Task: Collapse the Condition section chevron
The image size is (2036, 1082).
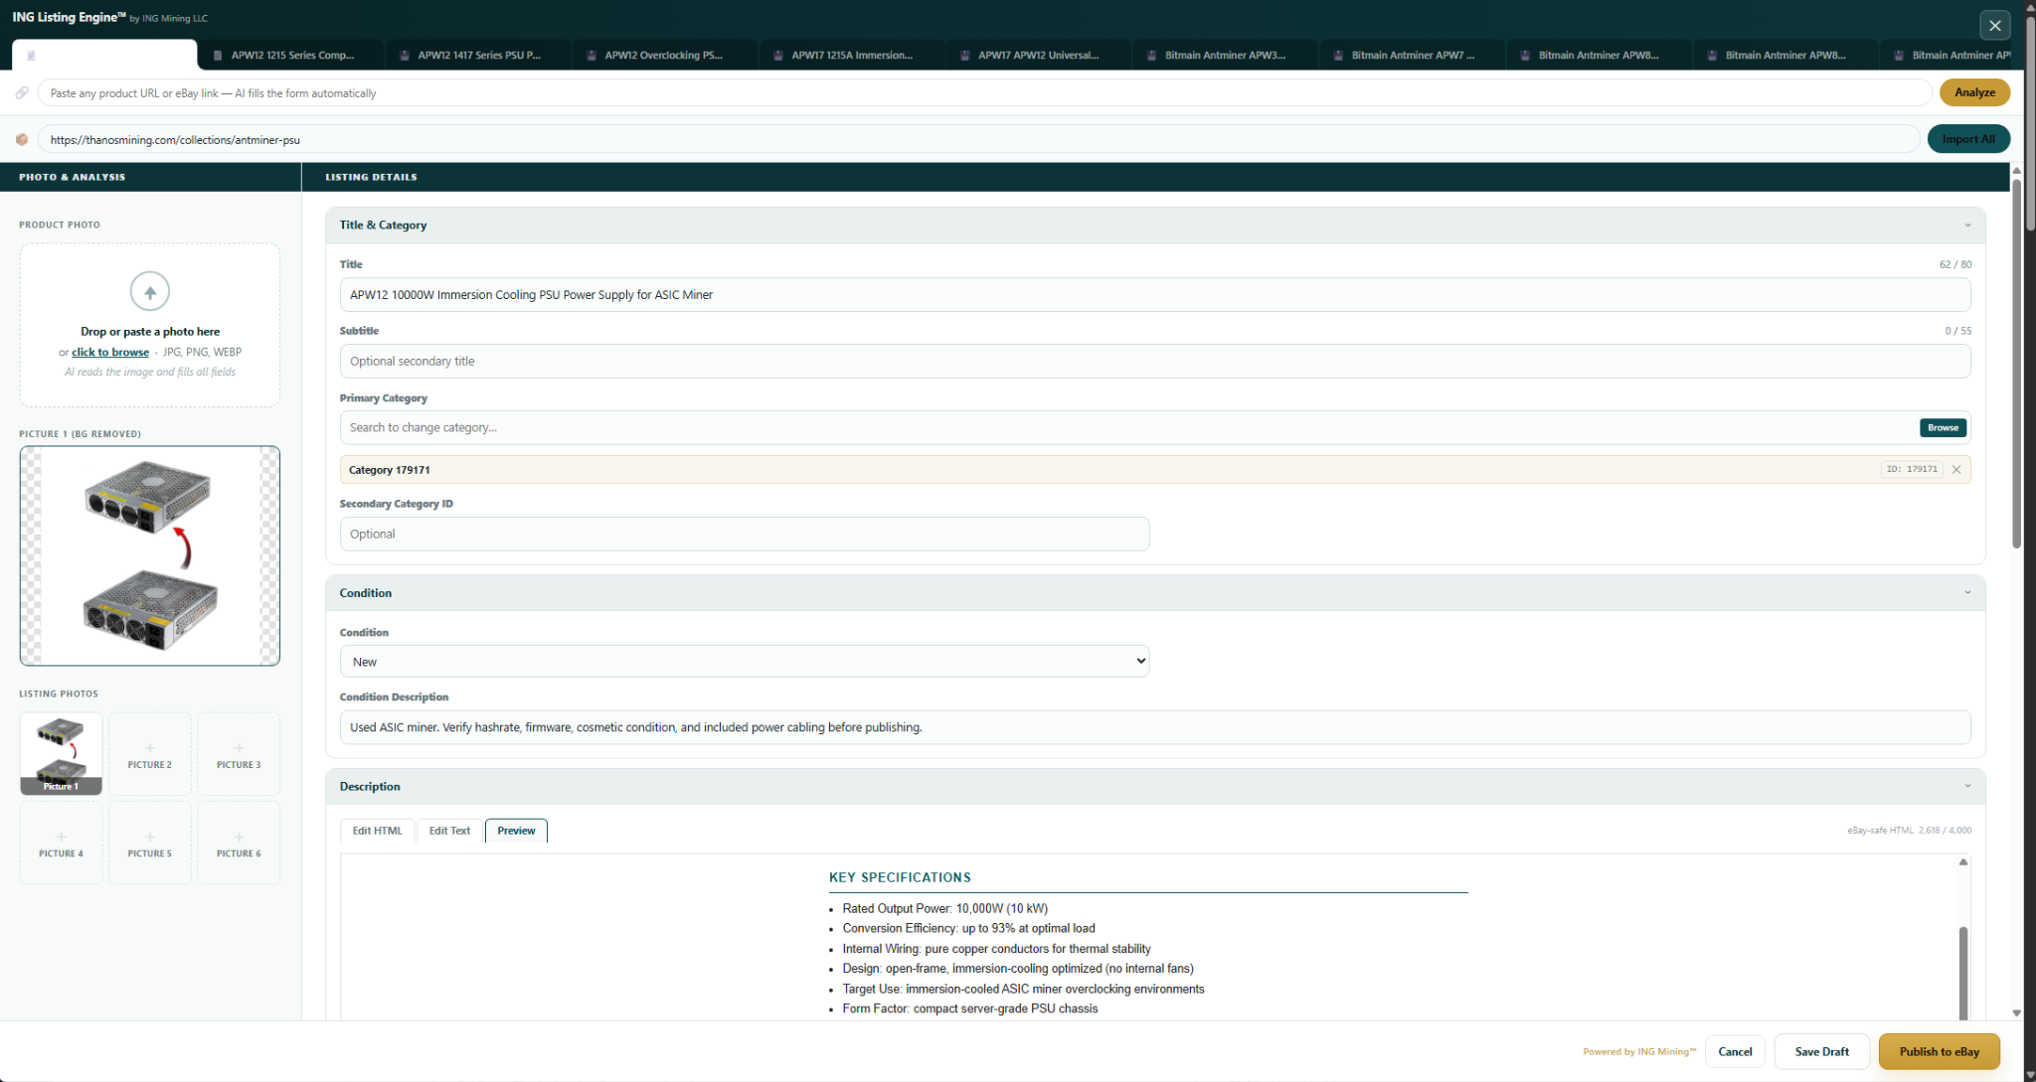Action: (1967, 593)
